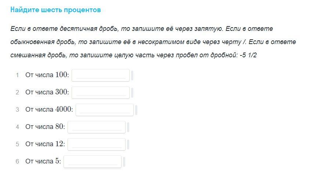Click the input box for number 12
This screenshot has width=322, height=187.
97,144
